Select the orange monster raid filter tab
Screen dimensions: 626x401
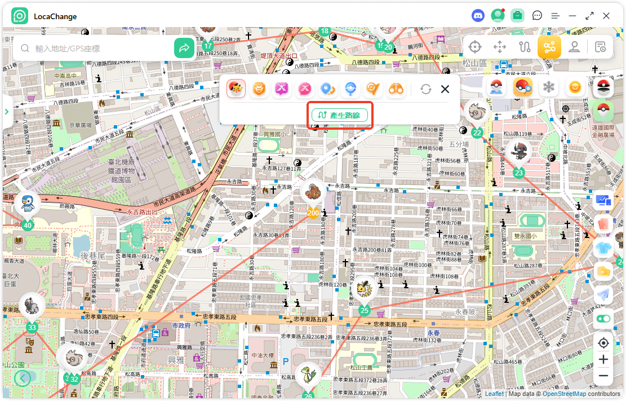259,89
